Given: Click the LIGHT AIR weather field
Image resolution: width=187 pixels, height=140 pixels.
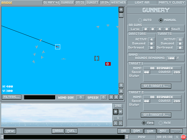Looking at the screenshot, I should 142,3.
